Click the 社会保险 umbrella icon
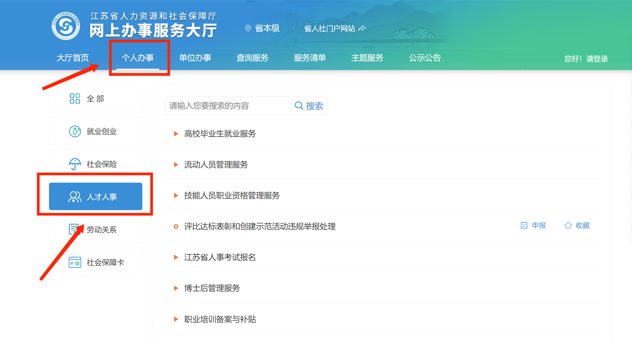This screenshot has width=632, height=343. (75, 164)
